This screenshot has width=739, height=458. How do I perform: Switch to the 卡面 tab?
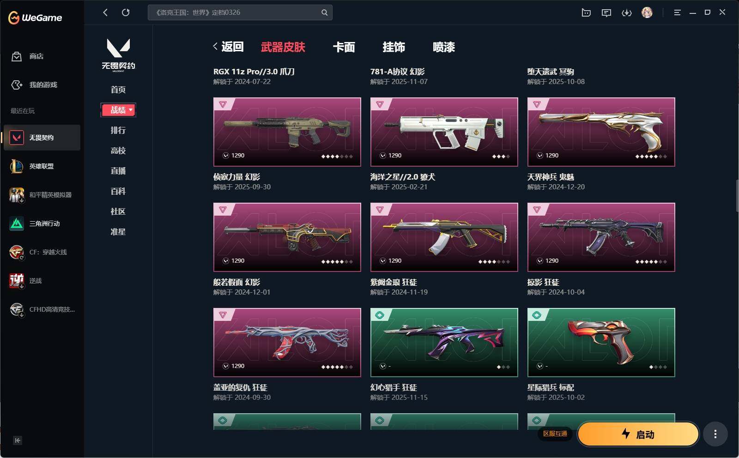(344, 47)
